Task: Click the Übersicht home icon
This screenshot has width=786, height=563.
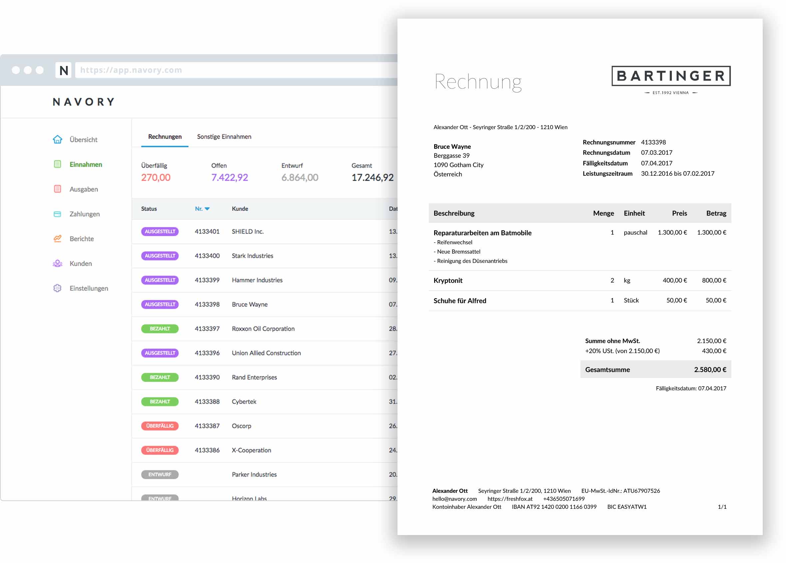Action: pyautogui.click(x=58, y=139)
